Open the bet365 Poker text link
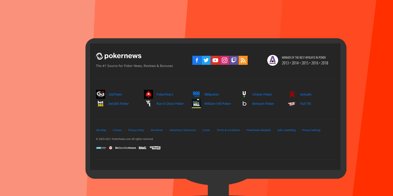Viewport: 393px width, 196px height. point(119,104)
